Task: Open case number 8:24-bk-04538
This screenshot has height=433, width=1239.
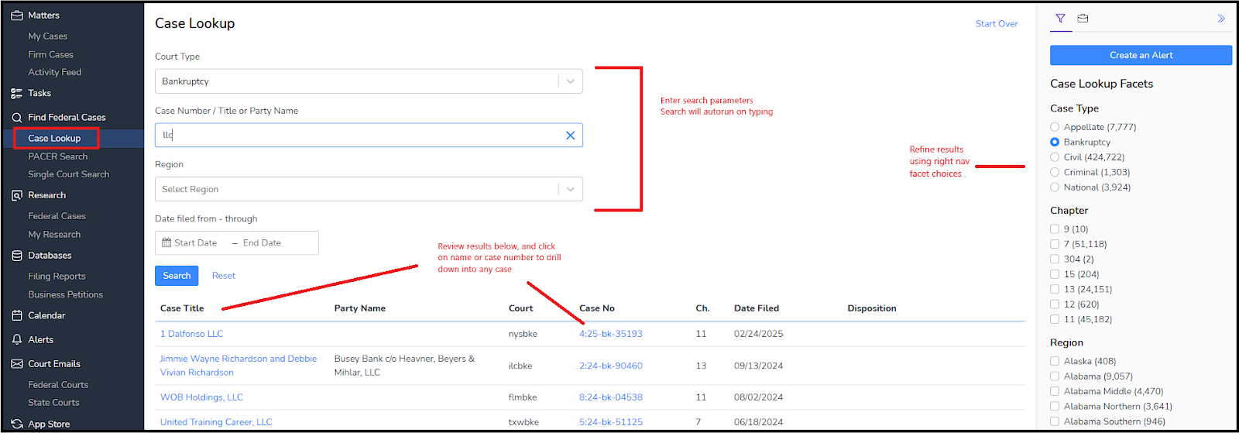Action: [x=611, y=397]
